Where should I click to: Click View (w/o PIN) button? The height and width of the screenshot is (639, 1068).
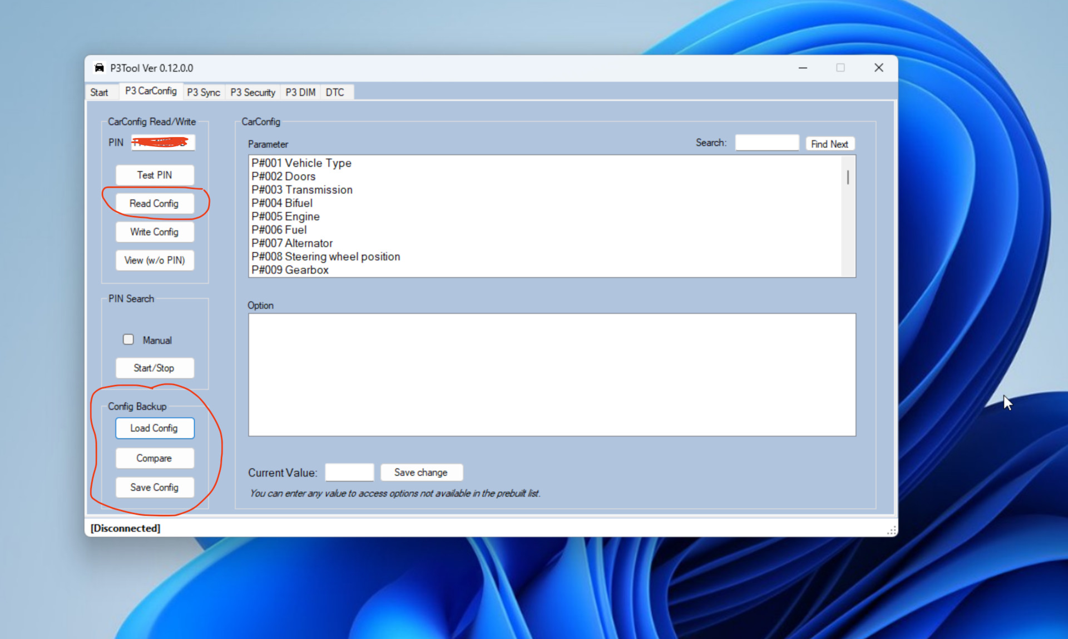[154, 260]
